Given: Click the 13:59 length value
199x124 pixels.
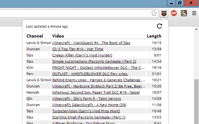Looking at the screenshot, I should 156,49.
